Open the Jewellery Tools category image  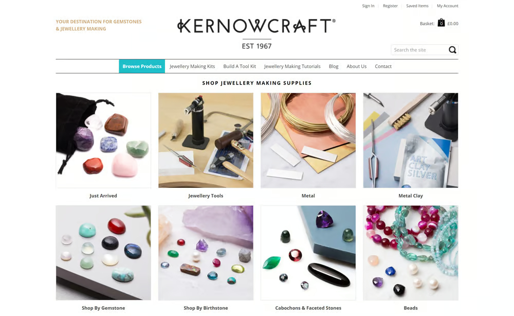click(x=206, y=141)
